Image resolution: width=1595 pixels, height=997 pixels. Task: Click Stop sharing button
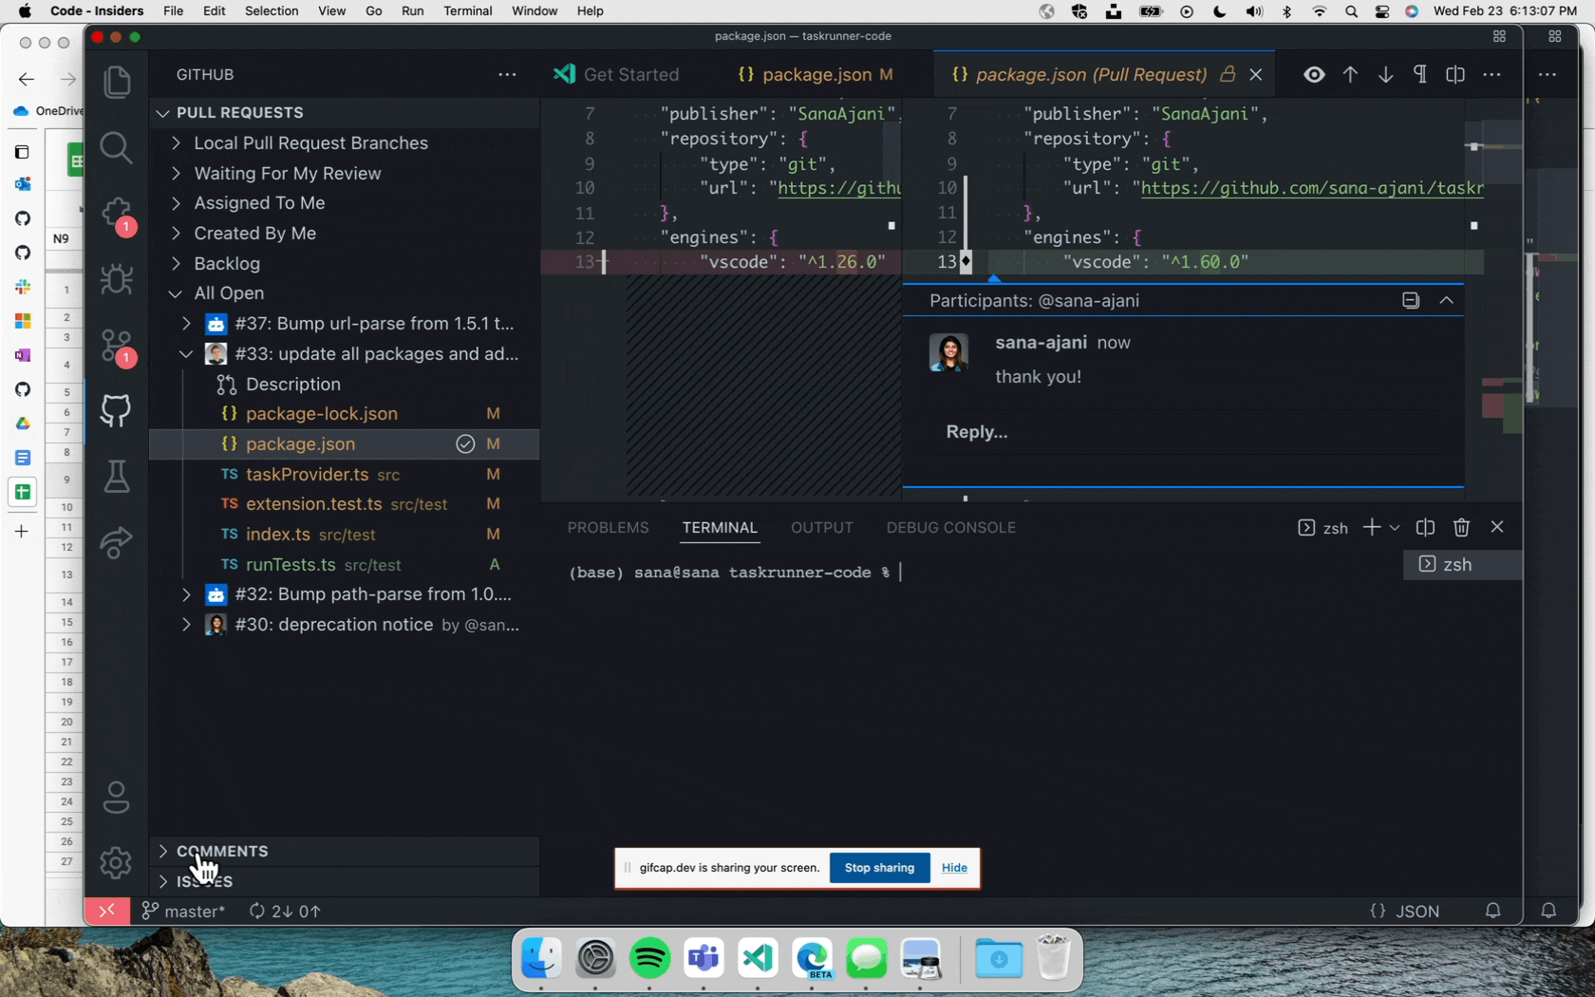pos(879,868)
